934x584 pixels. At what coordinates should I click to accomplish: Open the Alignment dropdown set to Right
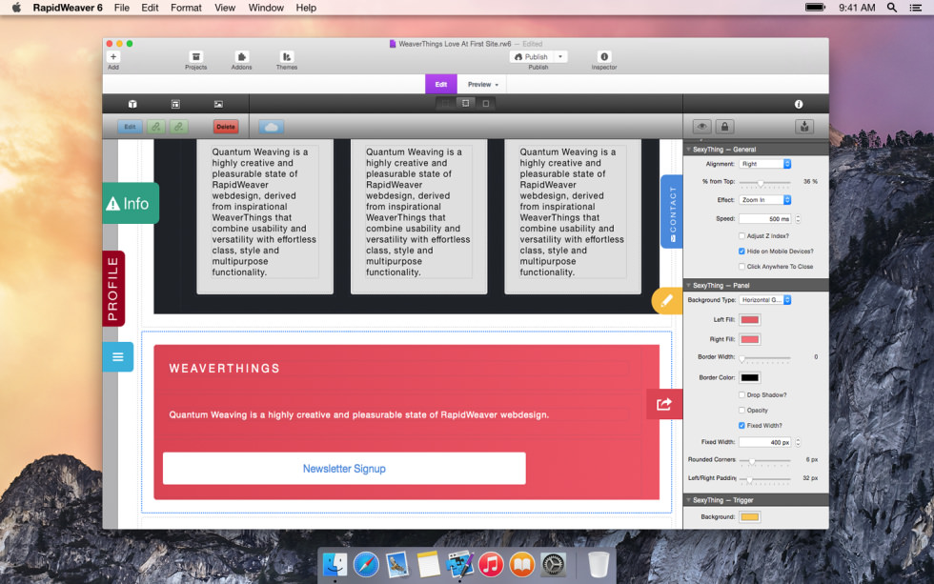[x=764, y=164]
